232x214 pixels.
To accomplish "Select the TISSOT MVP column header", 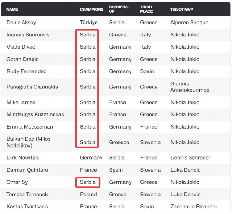I will point(182,9).
